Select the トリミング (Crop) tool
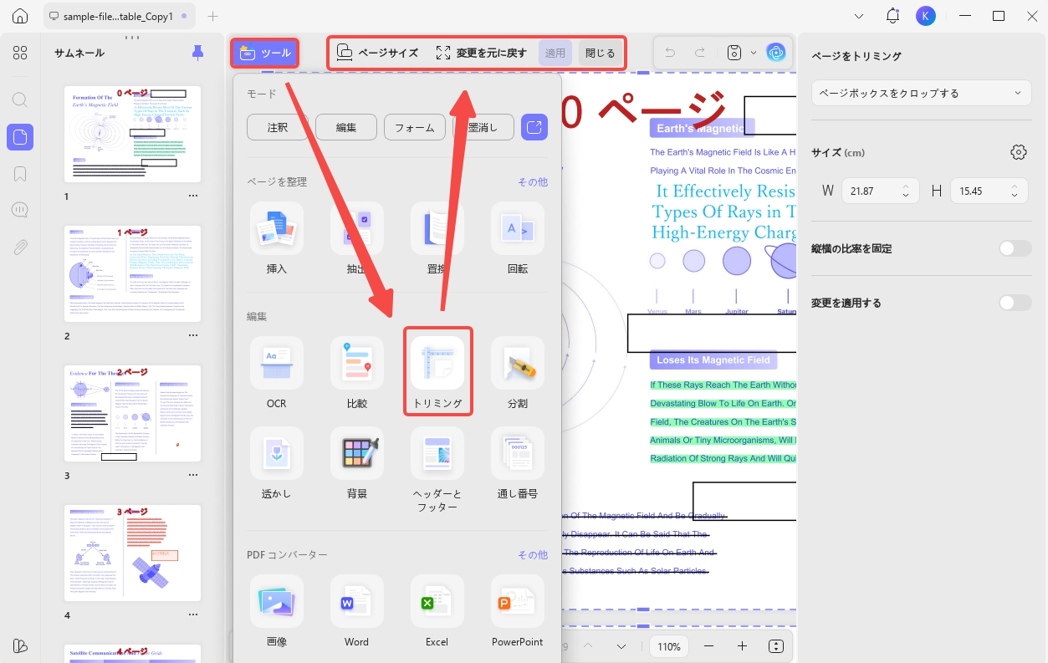Image resolution: width=1048 pixels, height=663 pixels. pyautogui.click(x=437, y=363)
